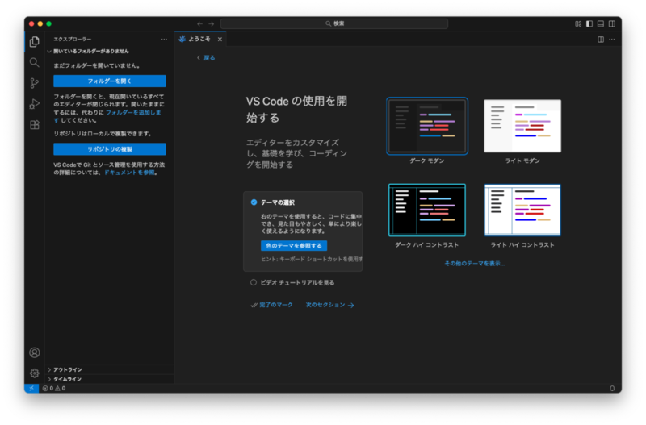Navigate forward using the right arrow
This screenshot has height=425, width=646.
[x=211, y=24]
